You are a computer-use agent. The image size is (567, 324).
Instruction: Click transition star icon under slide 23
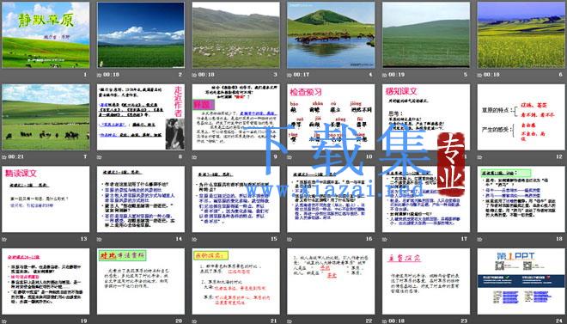[x=384, y=321]
